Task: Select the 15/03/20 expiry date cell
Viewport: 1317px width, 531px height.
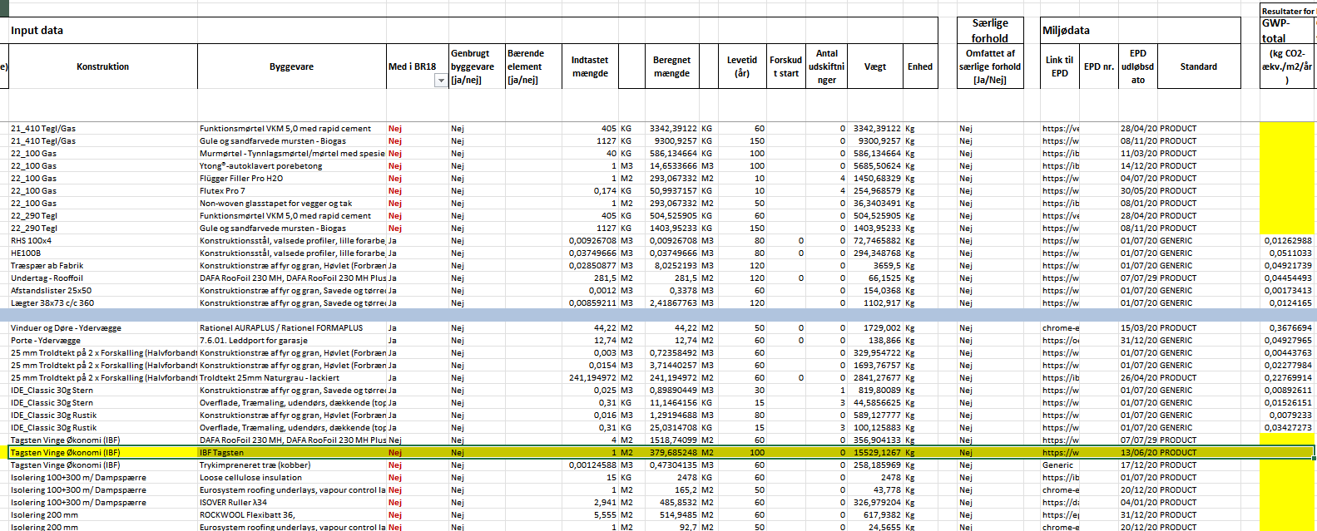Action: [1137, 328]
